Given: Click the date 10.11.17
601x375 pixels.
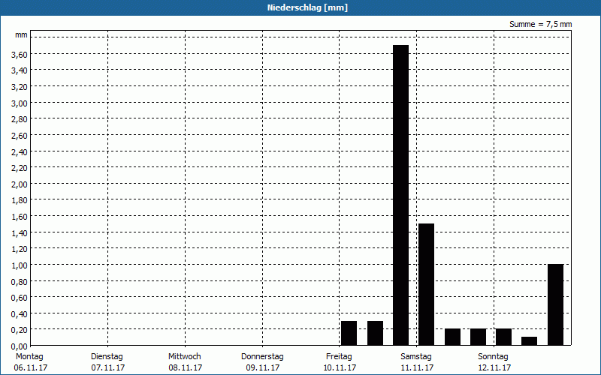Looking at the screenshot, I should [340, 367].
